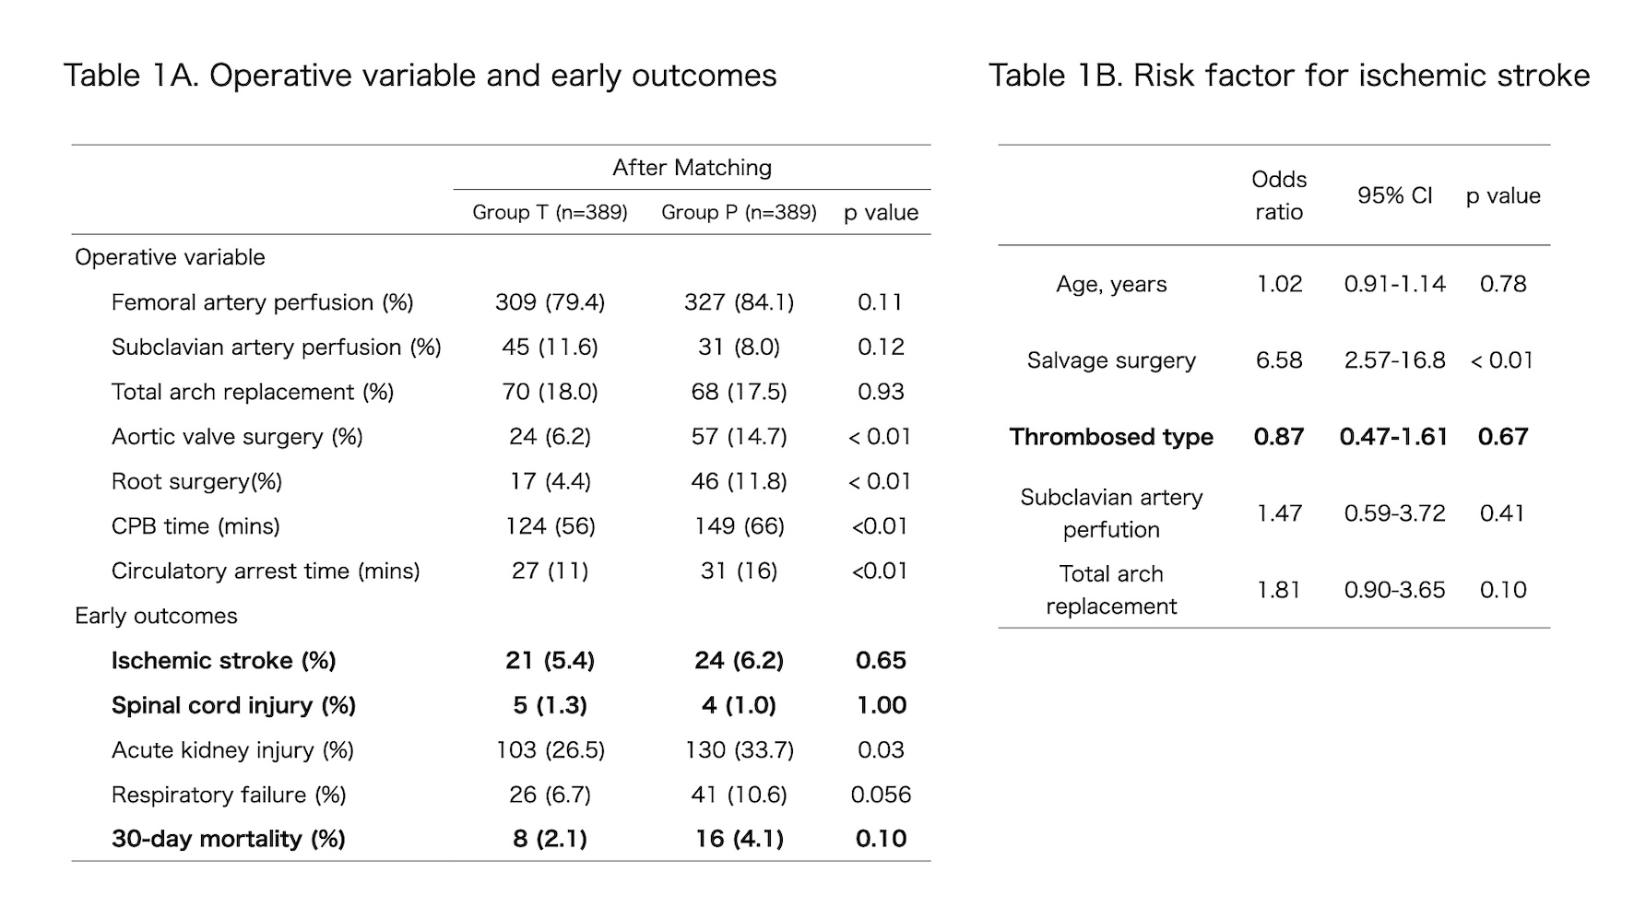Image resolution: width=1634 pixels, height=919 pixels.
Task: Select the Total arch replacement risk factor label
Action: [x=1111, y=590]
